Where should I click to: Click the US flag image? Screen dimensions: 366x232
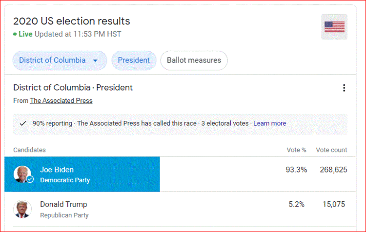(334, 27)
